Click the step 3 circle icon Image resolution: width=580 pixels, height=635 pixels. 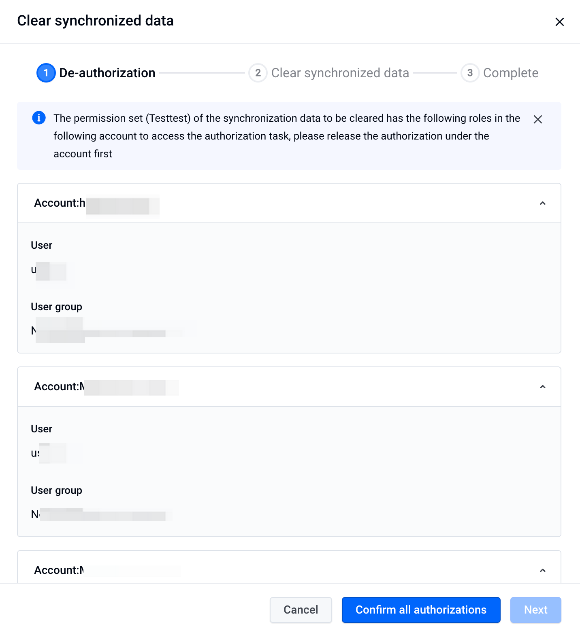coord(470,73)
